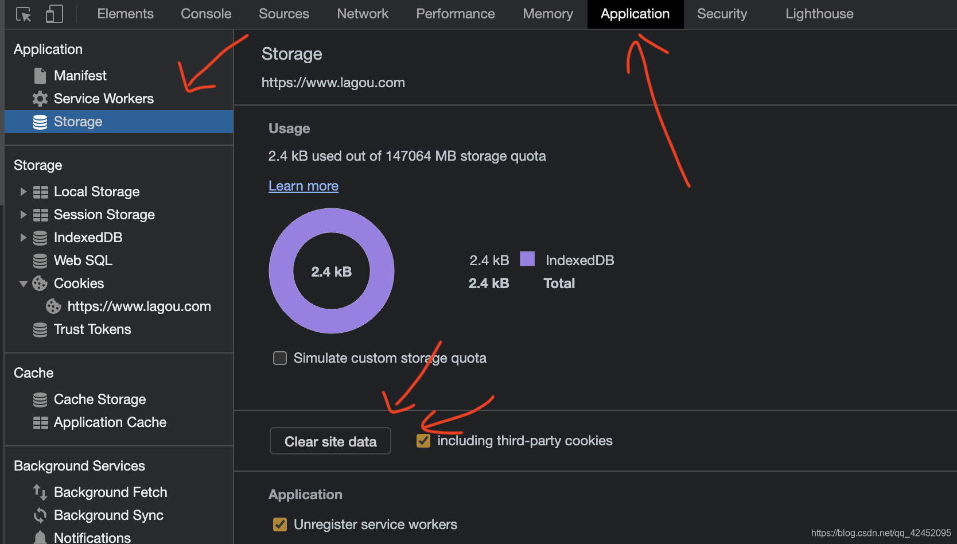Click the storage URL https://www.lagou.com heading
Image resolution: width=957 pixels, height=544 pixels.
333,83
